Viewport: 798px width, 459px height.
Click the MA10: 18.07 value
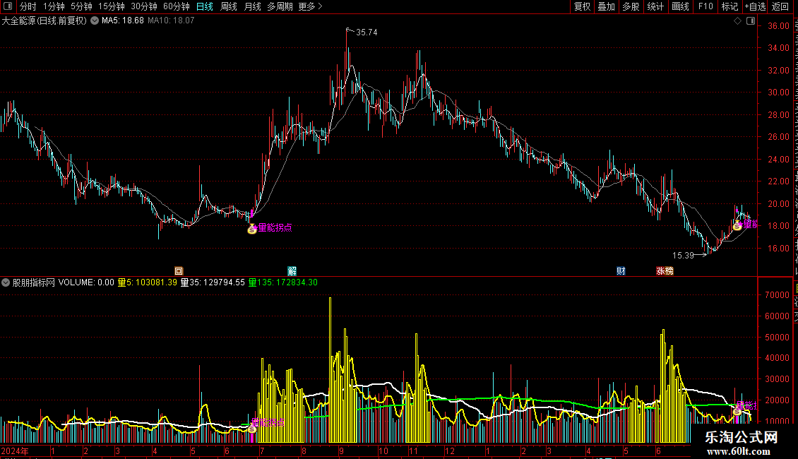(x=171, y=20)
